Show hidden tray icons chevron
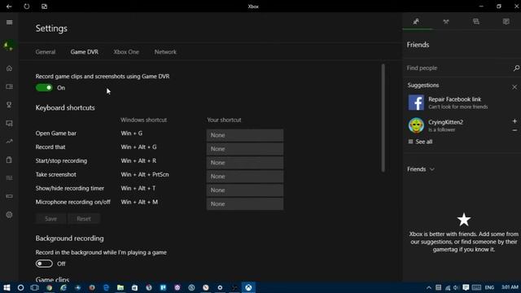Viewport: 521px width, 293px height. 429,287
